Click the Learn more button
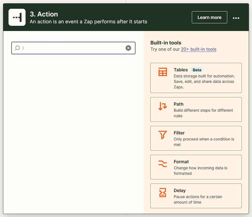Viewport: 252px width, 217px height. (x=209, y=17)
